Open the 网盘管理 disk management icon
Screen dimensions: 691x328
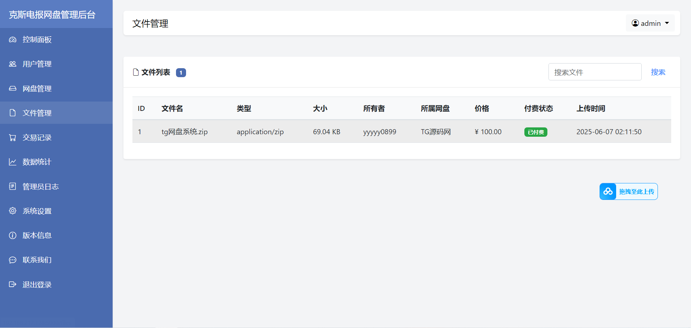point(13,88)
